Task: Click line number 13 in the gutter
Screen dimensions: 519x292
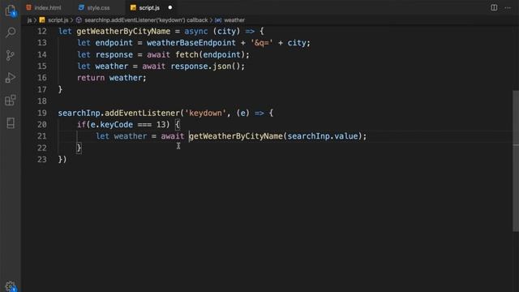Action: tap(42, 43)
